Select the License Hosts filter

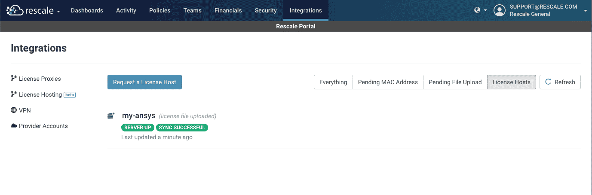point(512,82)
